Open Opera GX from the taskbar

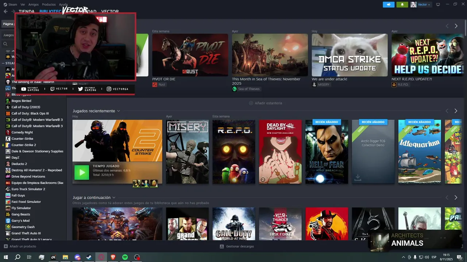[x=101, y=257]
